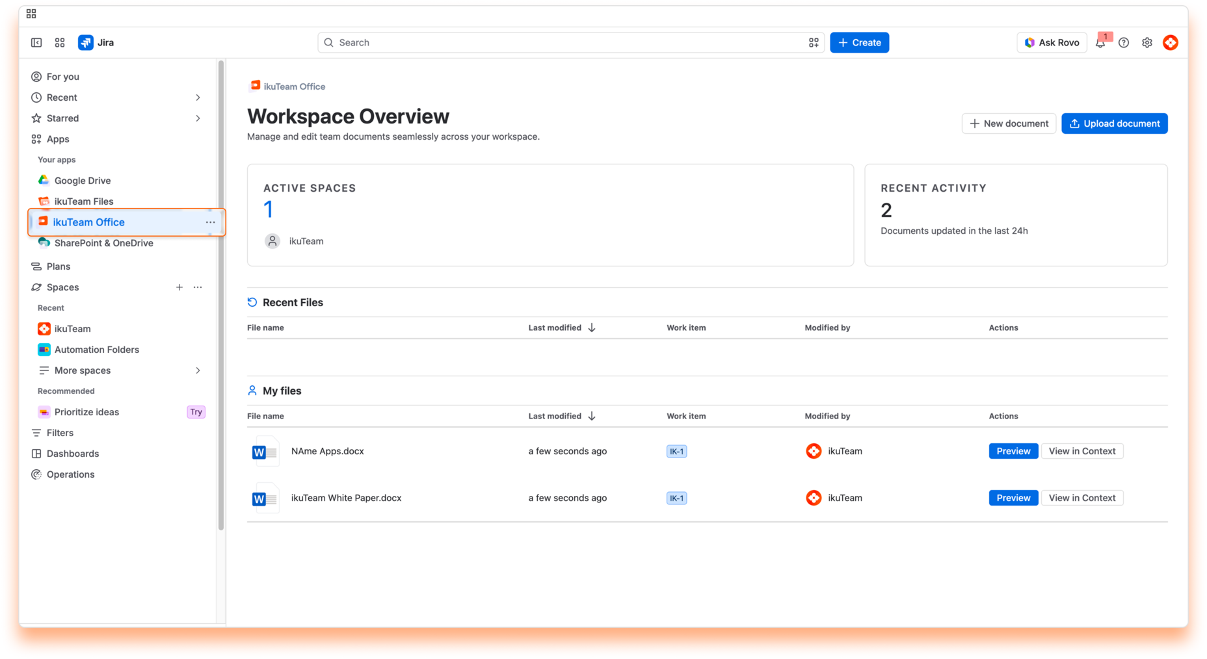Image resolution: width=1207 pixels, height=659 pixels.
Task: Open Ask Rovo
Action: (1052, 42)
